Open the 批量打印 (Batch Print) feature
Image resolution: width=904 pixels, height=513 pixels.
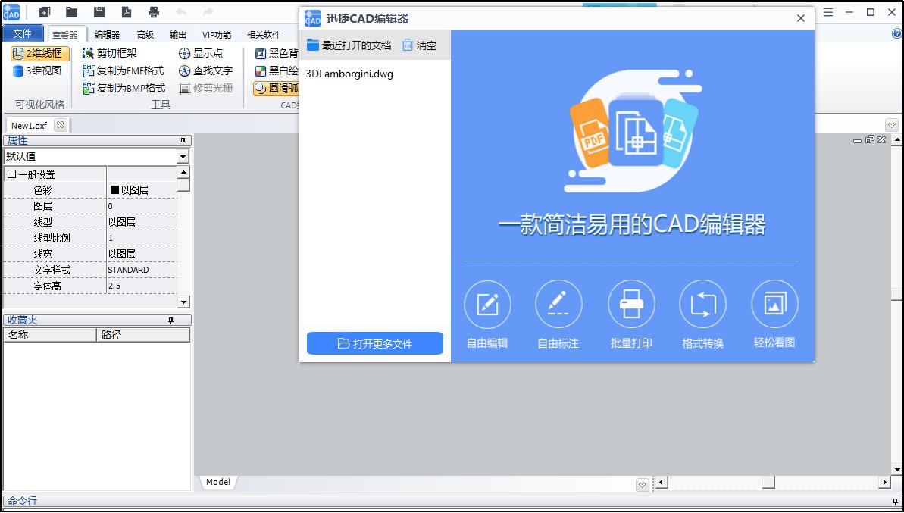point(630,303)
